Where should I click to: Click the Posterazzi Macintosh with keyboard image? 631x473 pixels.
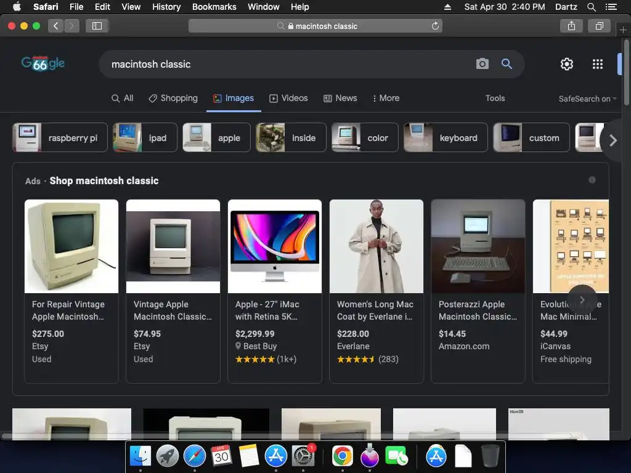click(478, 246)
